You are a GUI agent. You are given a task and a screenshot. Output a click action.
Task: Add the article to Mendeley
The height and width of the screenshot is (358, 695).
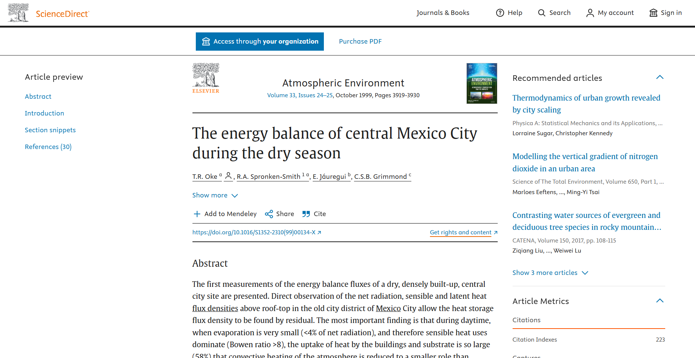[x=225, y=213]
